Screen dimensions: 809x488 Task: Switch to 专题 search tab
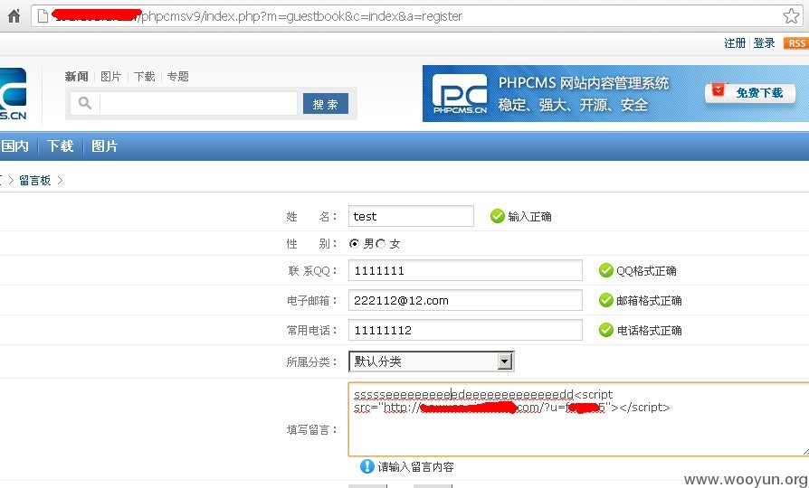(178, 77)
